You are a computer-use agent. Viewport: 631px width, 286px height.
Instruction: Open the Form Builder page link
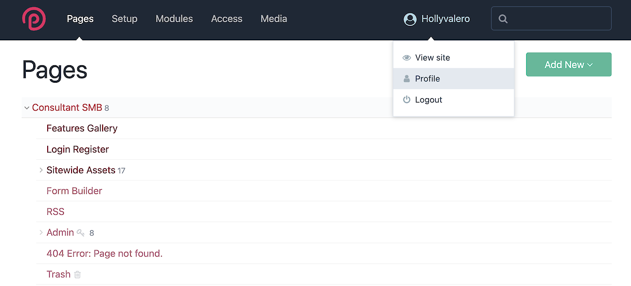74,191
